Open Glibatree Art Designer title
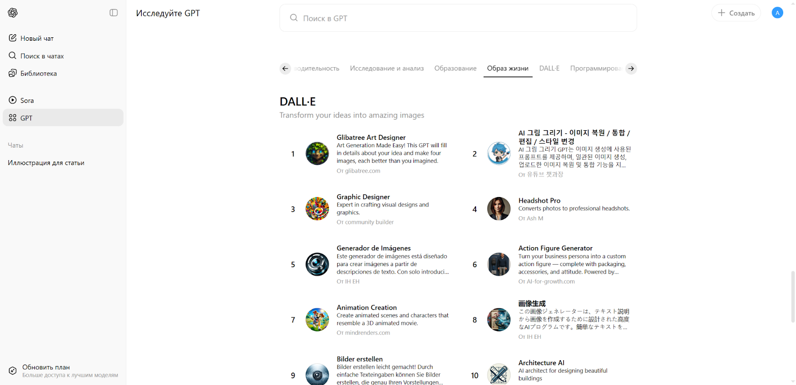 tap(371, 137)
